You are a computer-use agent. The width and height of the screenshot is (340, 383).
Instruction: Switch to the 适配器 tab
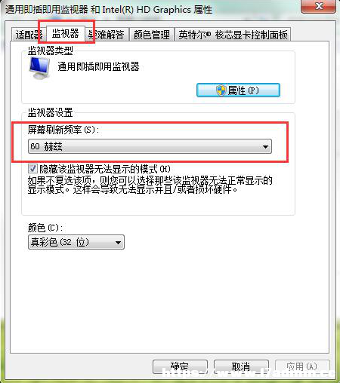coord(29,35)
